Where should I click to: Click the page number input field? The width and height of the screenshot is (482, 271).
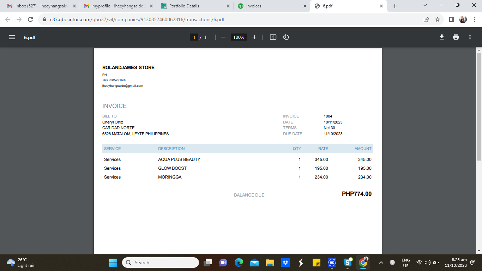(x=194, y=37)
